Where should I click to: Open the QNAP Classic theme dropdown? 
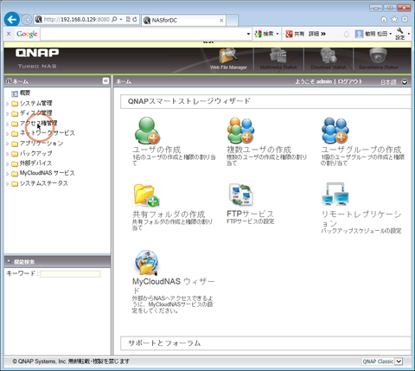[399, 361]
